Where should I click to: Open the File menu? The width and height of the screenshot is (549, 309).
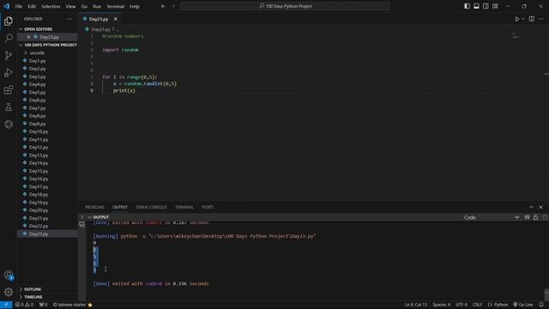[19, 6]
